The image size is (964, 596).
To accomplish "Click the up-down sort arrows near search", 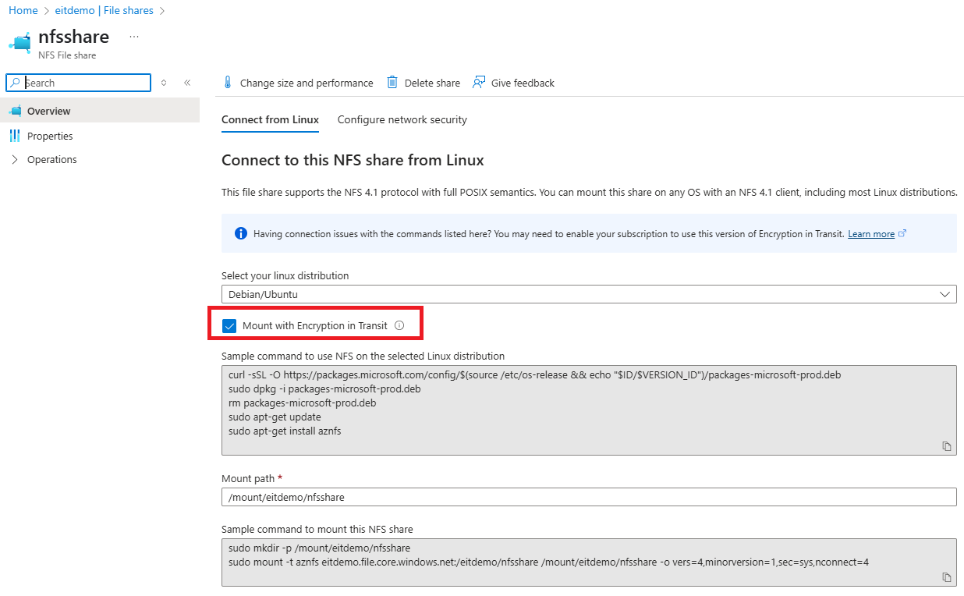I will (164, 83).
